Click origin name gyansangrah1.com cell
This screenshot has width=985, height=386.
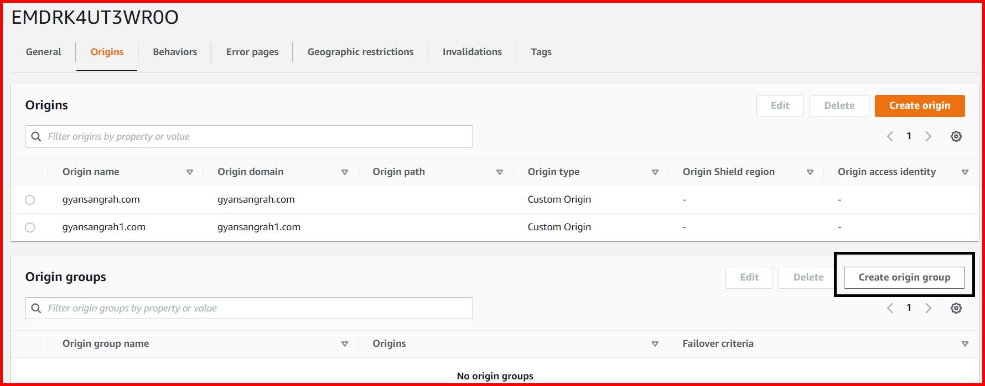click(x=103, y=227)
